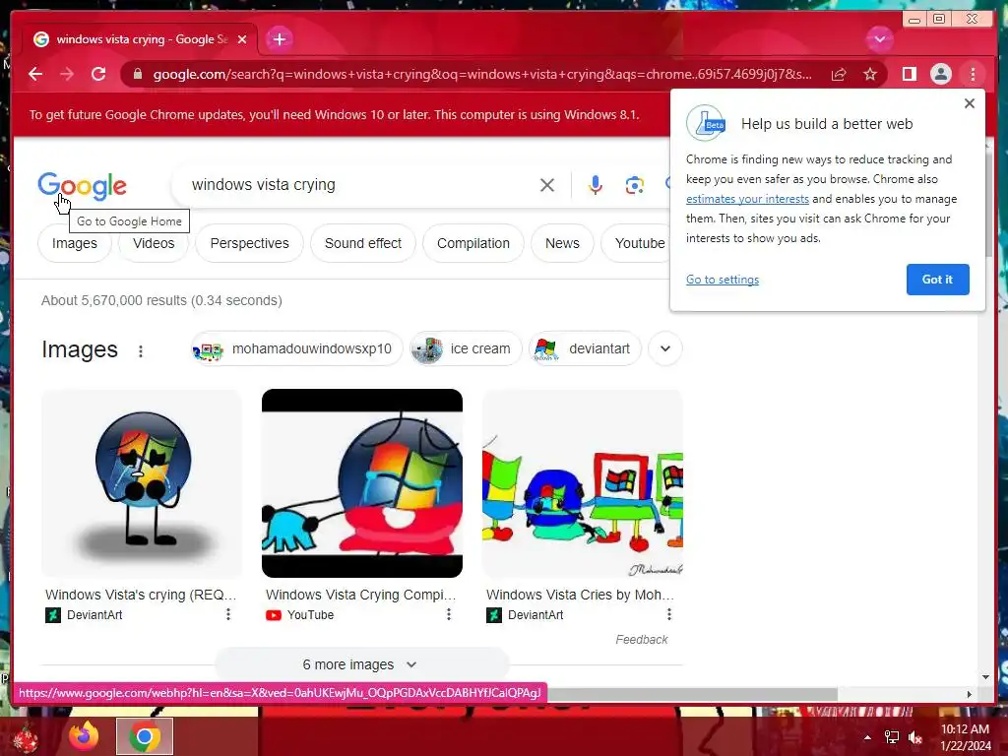Click the horizontal scrollbar right arrow
1008x756 pixels.
pos(970,694)
